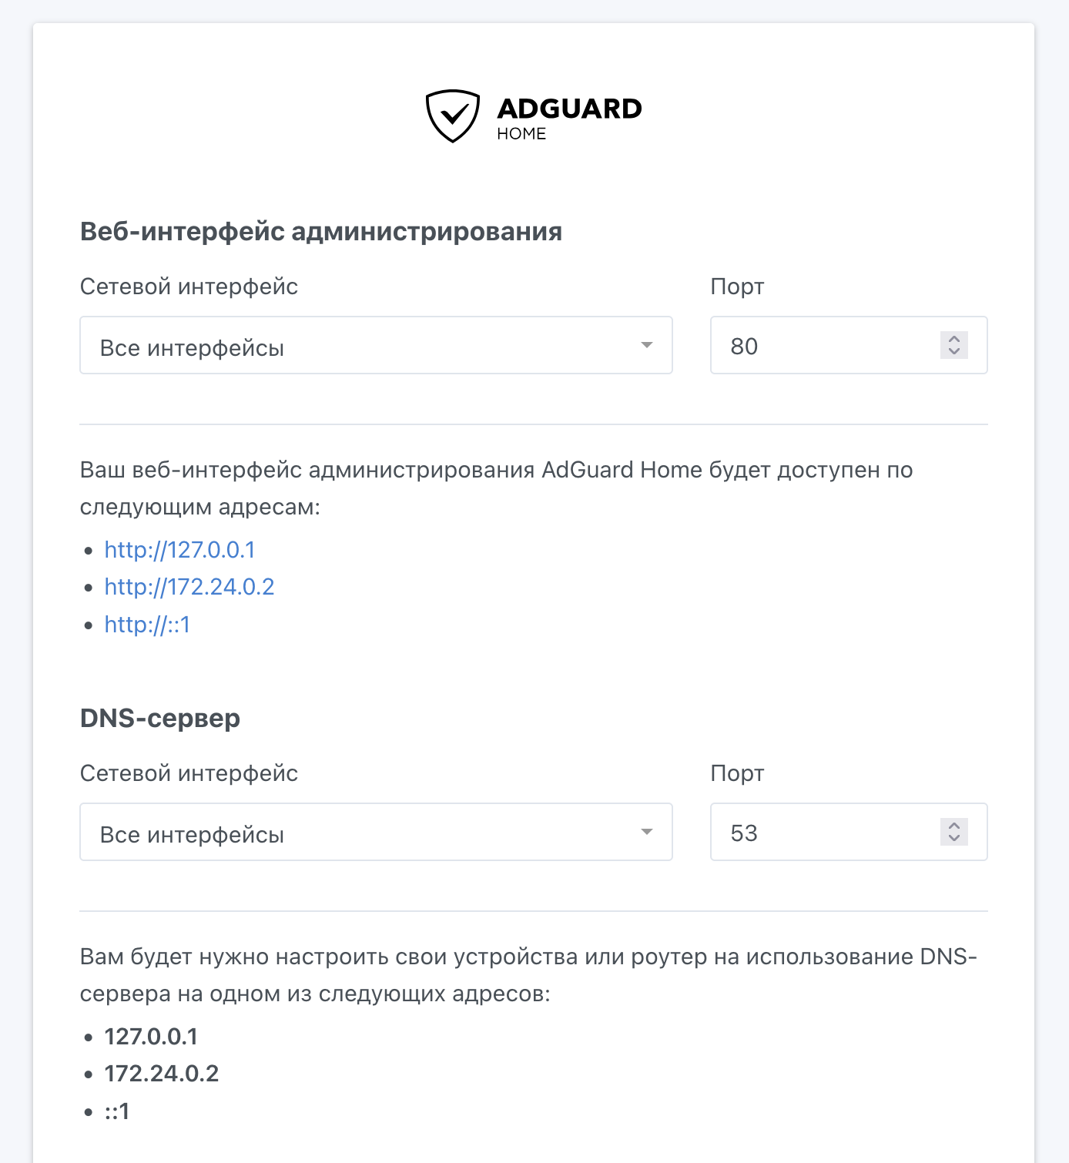Screen dimensions: 1069x1163
Task: Click the bolded 127.0.0.1 DNS address entry
Action: [x=151, y=1037]
